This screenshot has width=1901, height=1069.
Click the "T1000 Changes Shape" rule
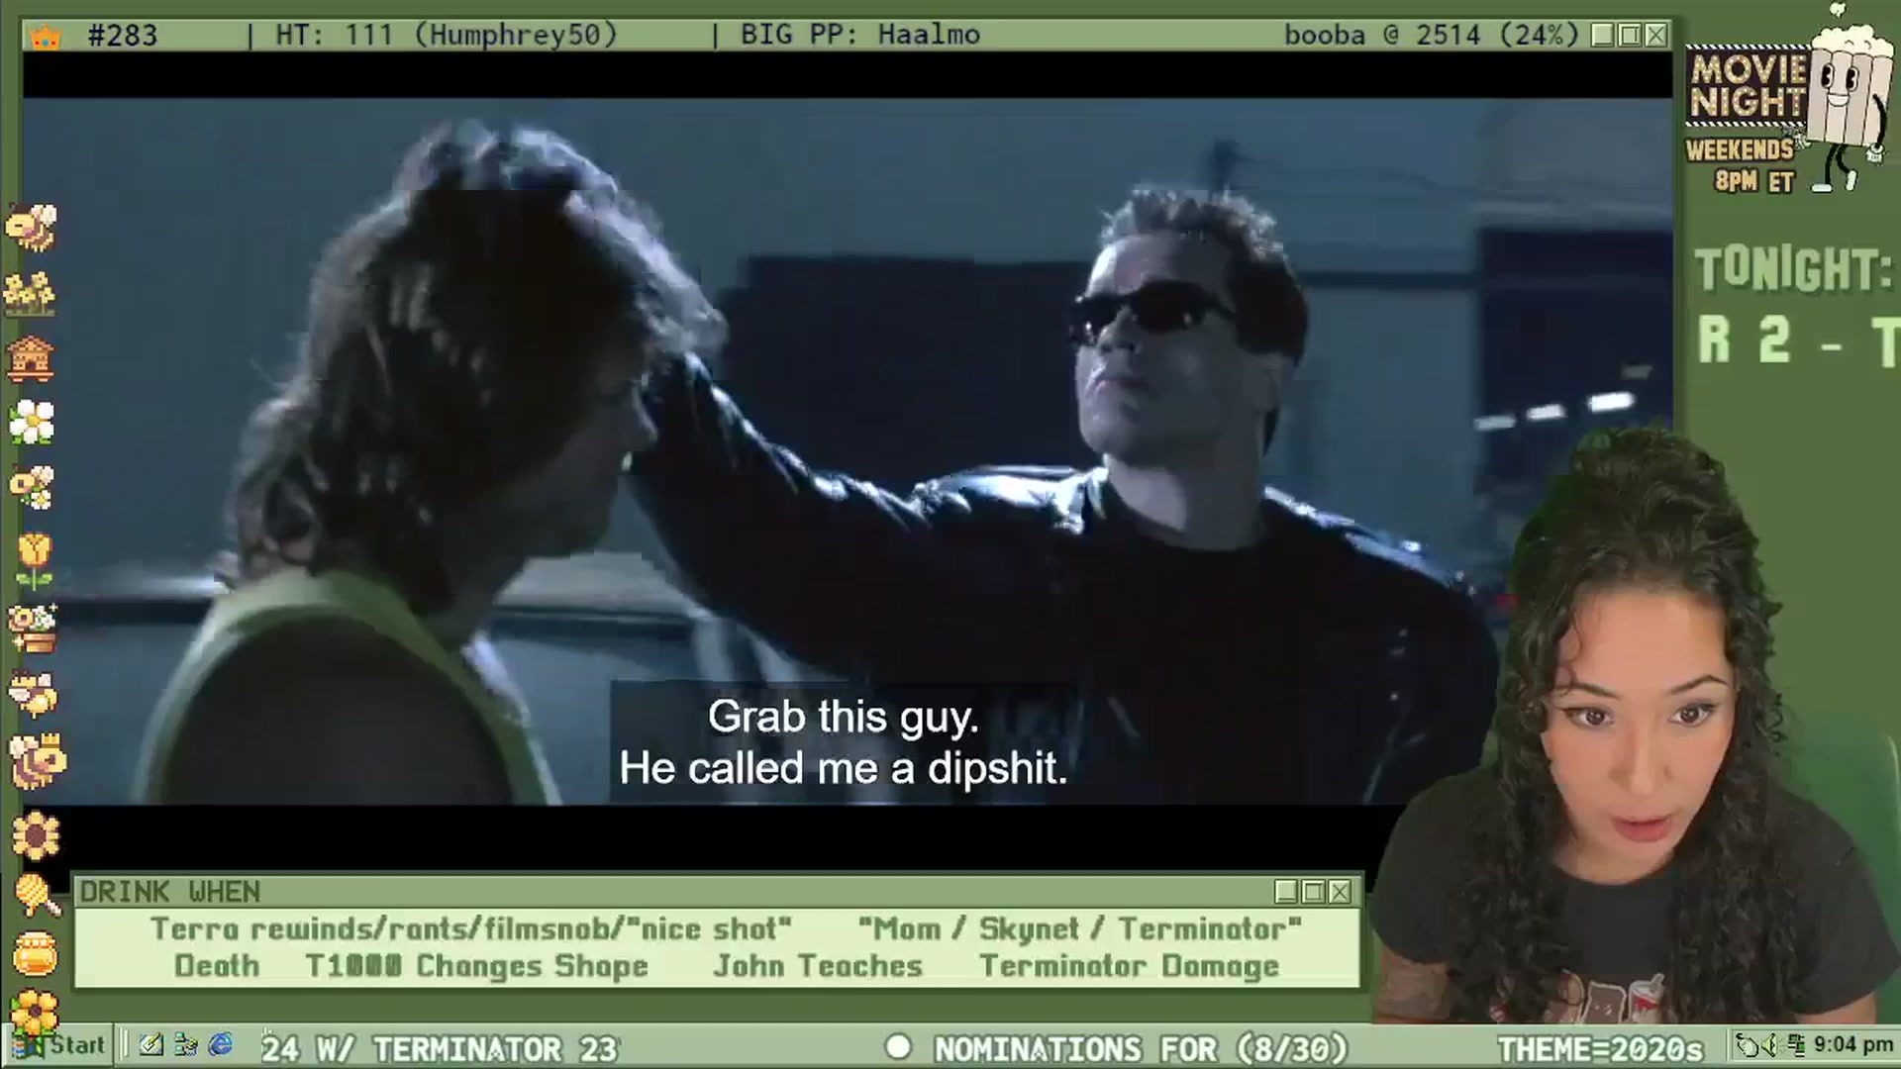coord(476,967)
